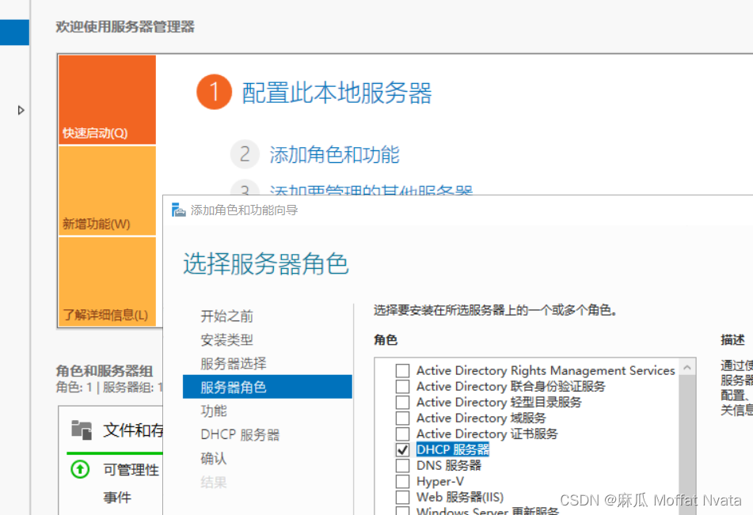The image size is (753, 515).
Task: Select the 新增功能(W) tile
Action: (x=107, y=191)
